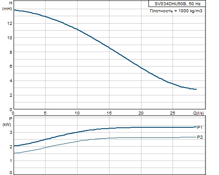Click the 12 tick on the head axis
The height and width of the screenshot is (175, 219).
click(x=10, y=23)
